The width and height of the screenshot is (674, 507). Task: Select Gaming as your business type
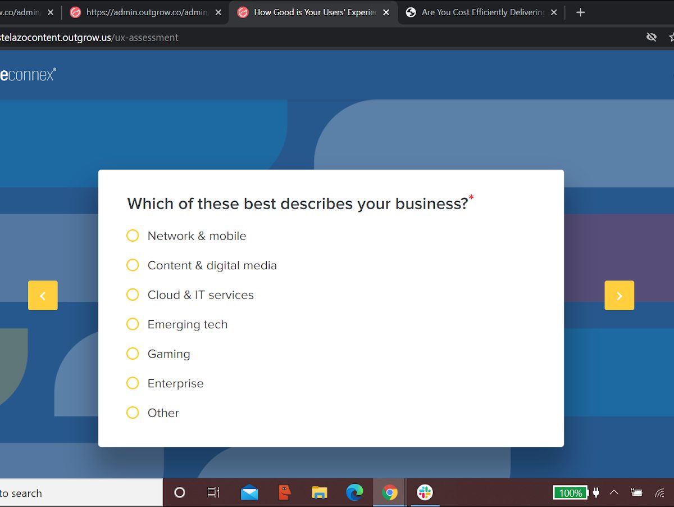[x=133, y=354]
